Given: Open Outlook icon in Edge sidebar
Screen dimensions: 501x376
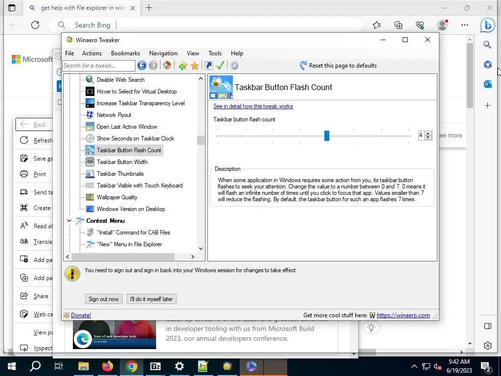Looking at the screenshot, I should pos(487,84).
